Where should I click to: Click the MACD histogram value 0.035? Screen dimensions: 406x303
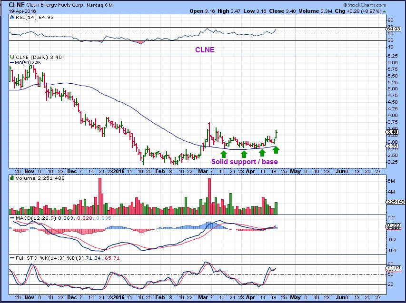(104, 218)
